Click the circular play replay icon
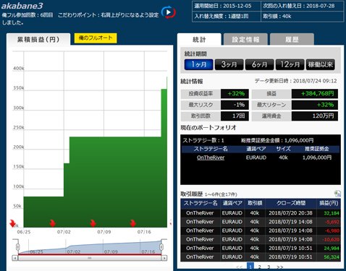This screenshot has height=271, width=346. click(x=169, y=12)
